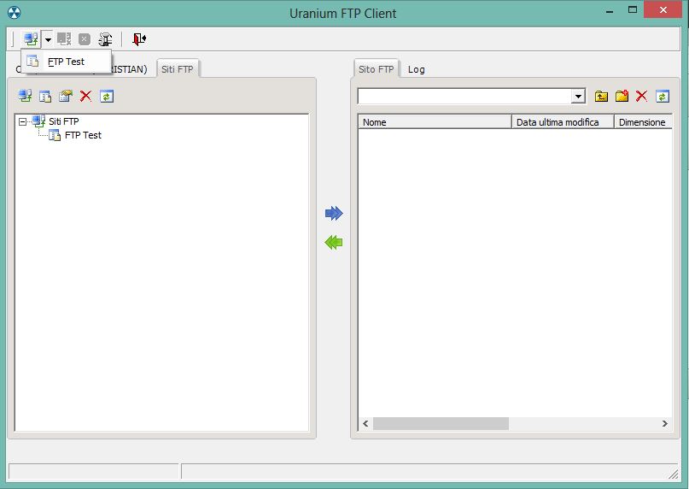This screenshot has height=489, width=689.
Task: Click inside the remote path combo box
Action: point(465,96)
